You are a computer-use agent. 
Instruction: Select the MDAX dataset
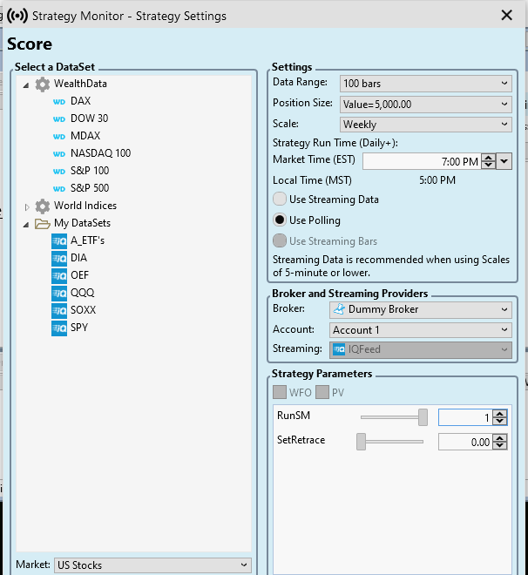(x=85, y=136)
